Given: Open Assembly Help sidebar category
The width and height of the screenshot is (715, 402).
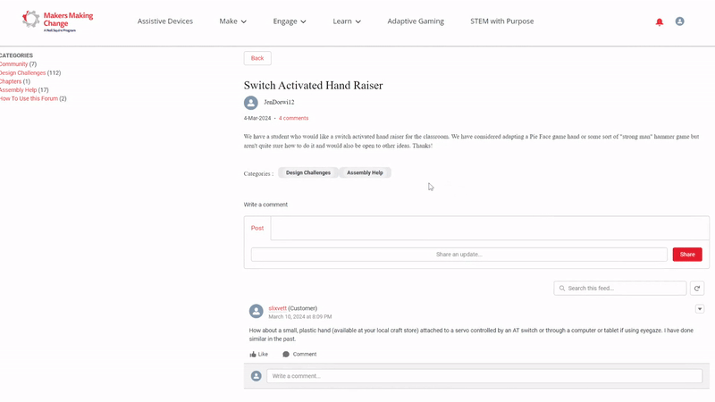Looking at the screenshot, I should tap(18, 90).
